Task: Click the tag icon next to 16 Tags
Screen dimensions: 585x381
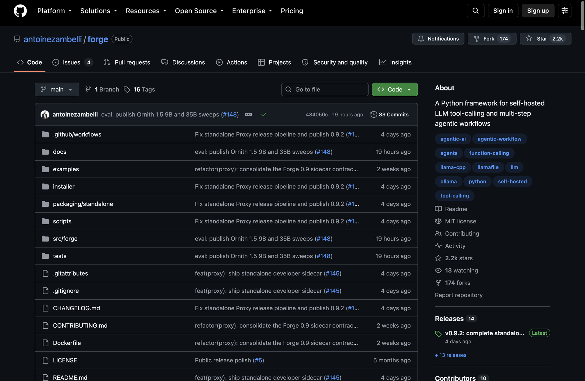Action: pyautogui.click(x=127, y=90)
